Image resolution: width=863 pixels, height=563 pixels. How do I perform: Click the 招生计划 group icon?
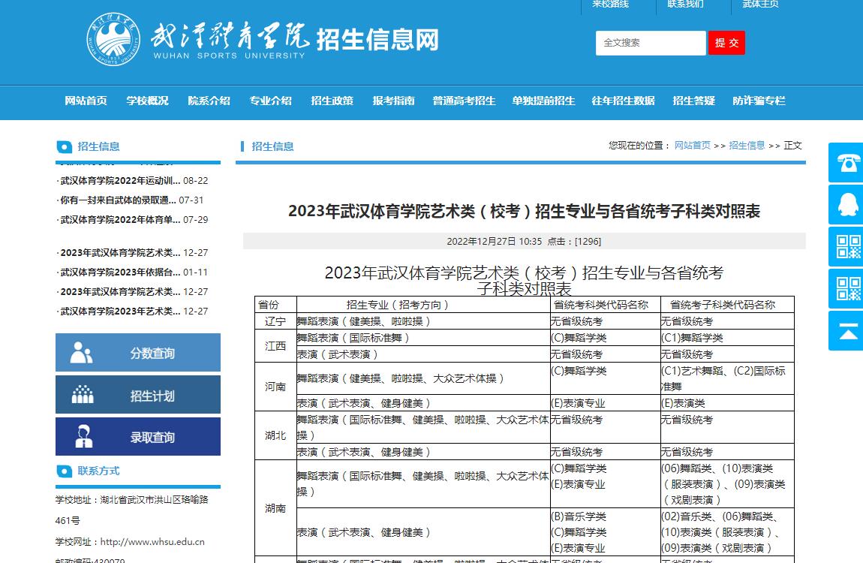pyautogui.click(x=83, y=395)
